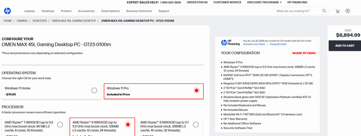Open the Desktops menu
The image size is (361, 136).
(x=48, y=11)
